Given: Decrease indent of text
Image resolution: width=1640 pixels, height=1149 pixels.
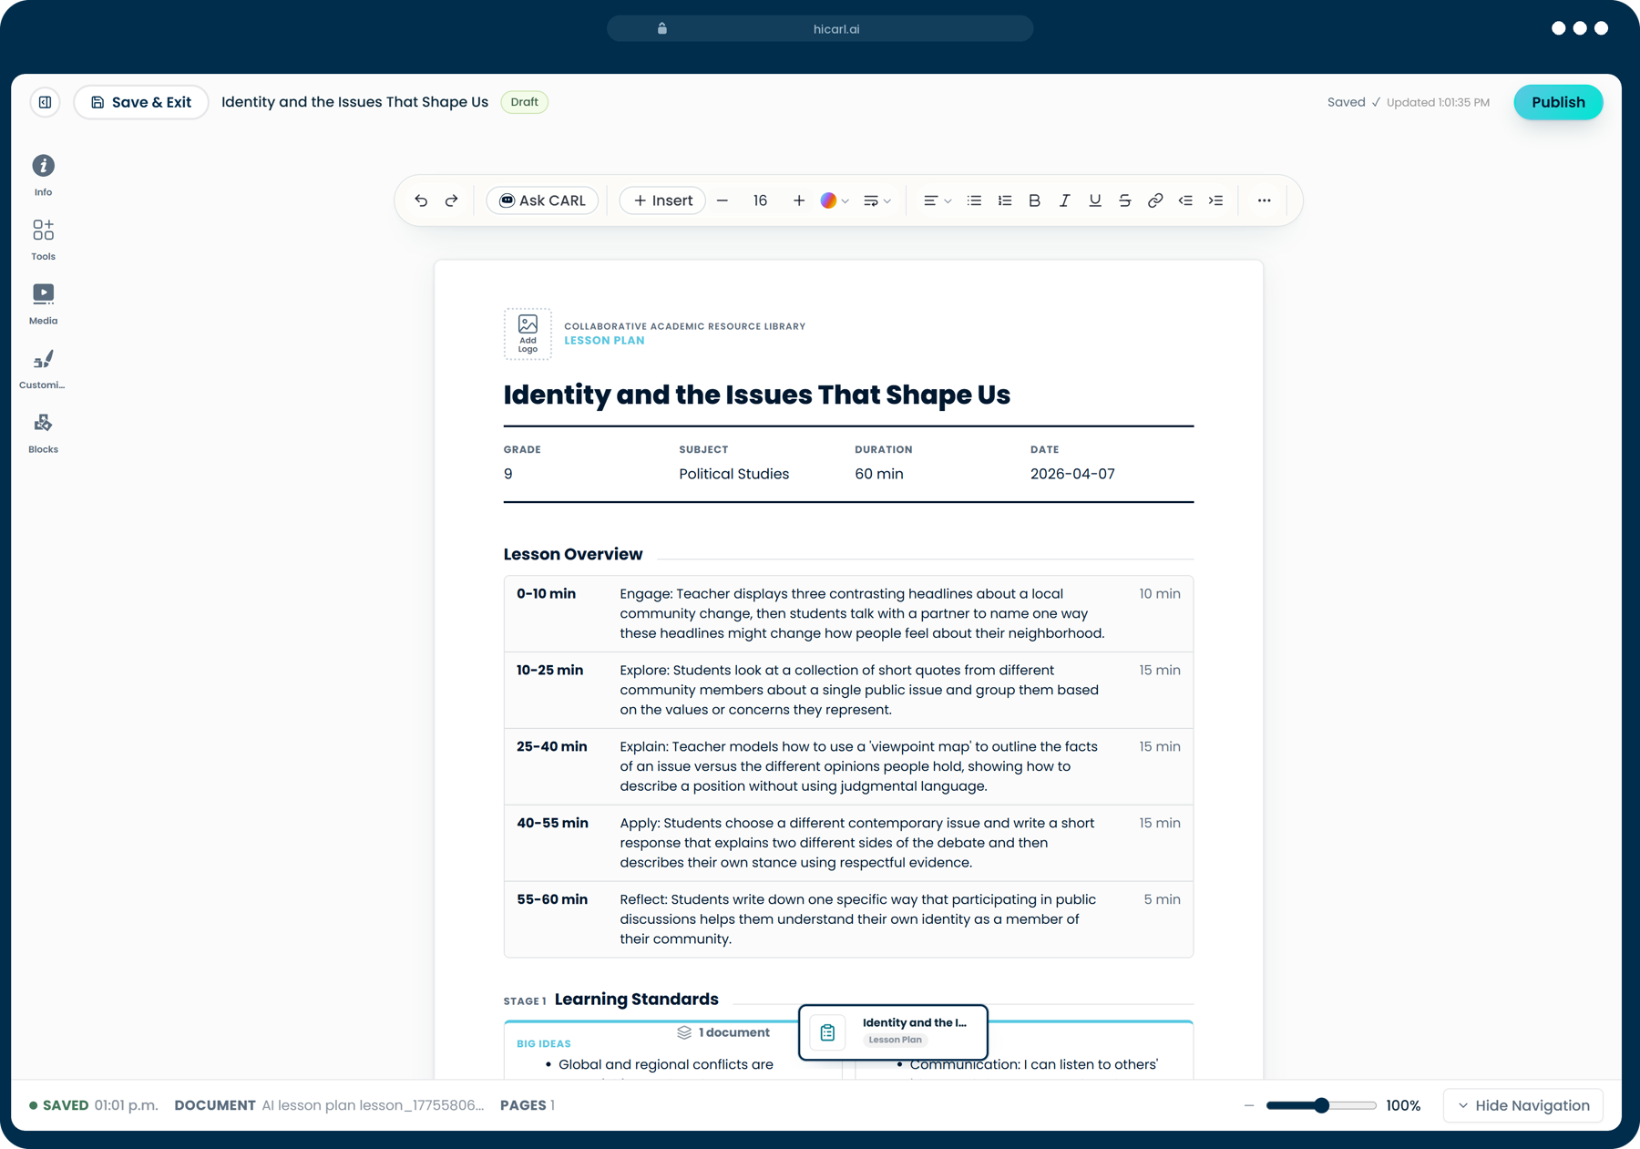Looking at the screenshot, I should point(1185,200).
